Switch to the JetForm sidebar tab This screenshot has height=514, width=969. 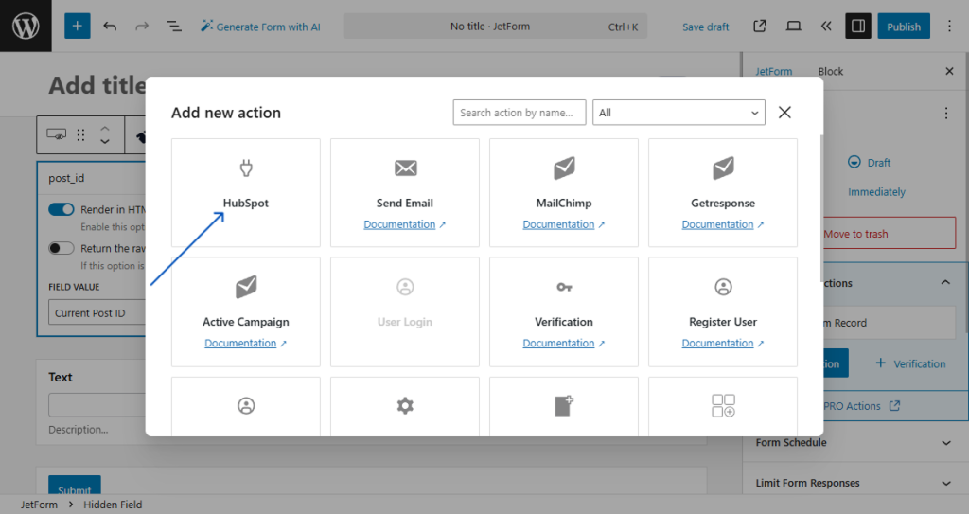[774, 71]
